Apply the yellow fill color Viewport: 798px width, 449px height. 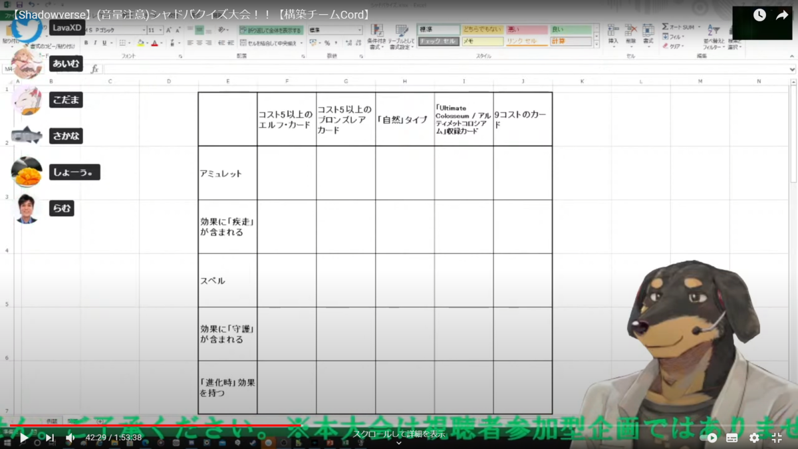click(140, 43)
